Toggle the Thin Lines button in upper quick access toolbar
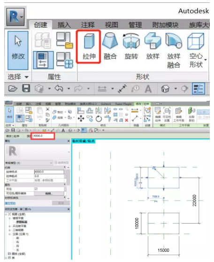This screenshot has height=262, width=214. click(199, 89)
